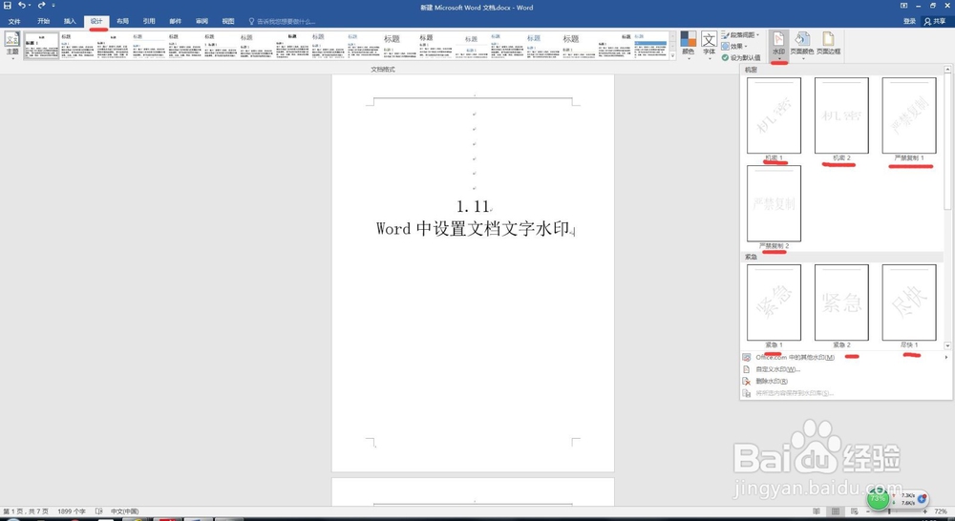Open 段落间距 paragraph spacing dropdown

point(741,34)
